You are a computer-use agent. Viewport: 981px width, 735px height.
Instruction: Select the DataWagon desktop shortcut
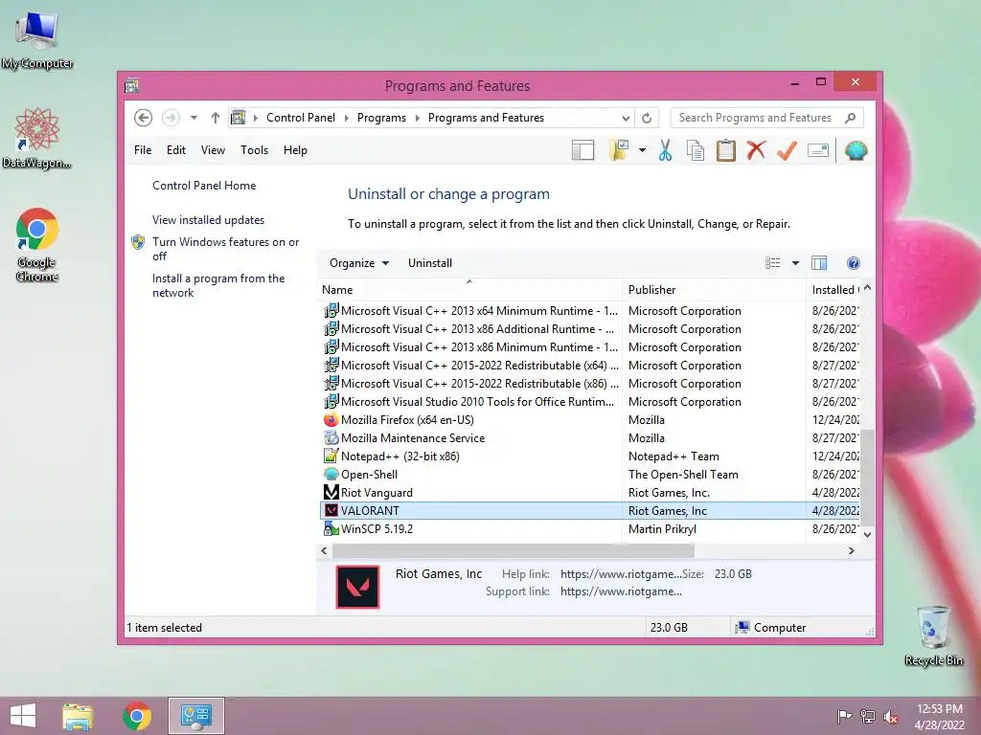(x=36, y=138)
